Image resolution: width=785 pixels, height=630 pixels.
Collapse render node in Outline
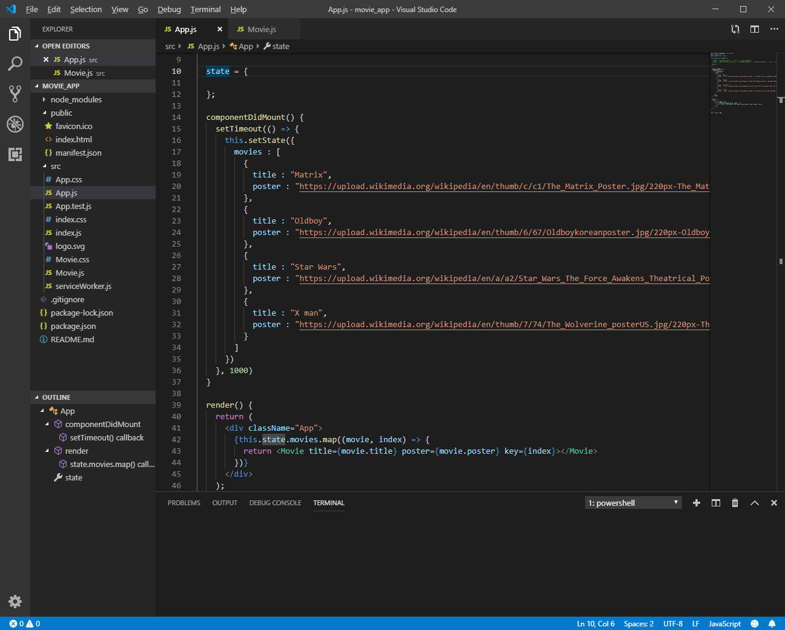47,451
